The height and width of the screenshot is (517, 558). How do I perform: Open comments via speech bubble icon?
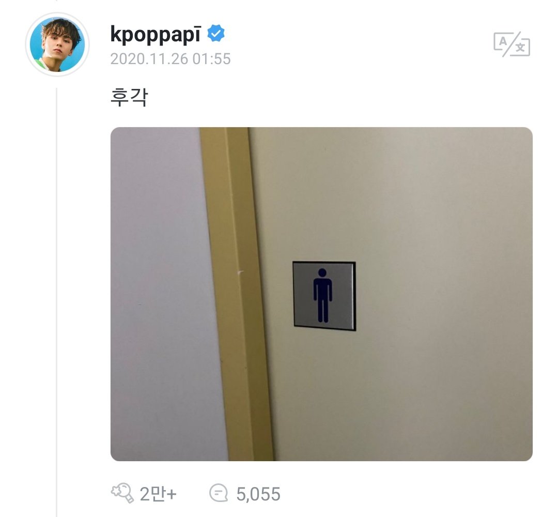tap(219, 493)
